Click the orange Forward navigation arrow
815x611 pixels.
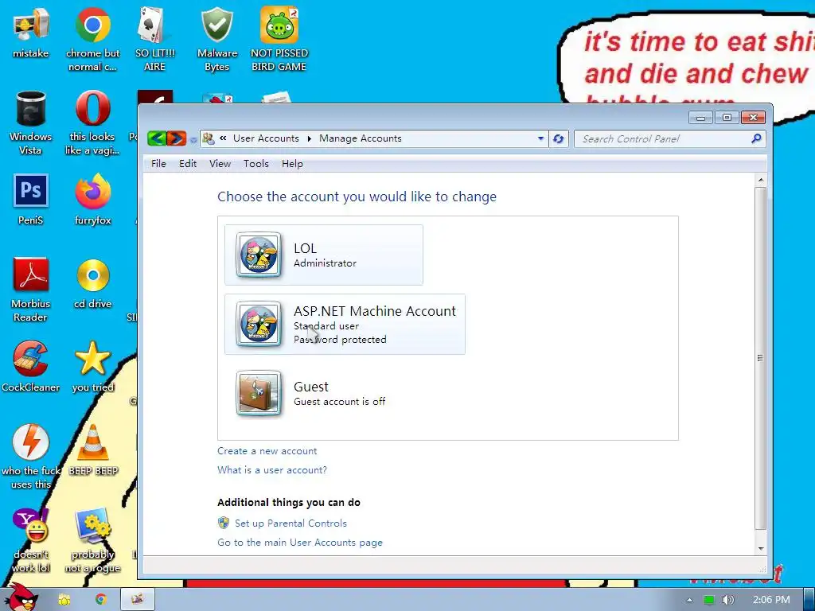(x=176, y=138)
